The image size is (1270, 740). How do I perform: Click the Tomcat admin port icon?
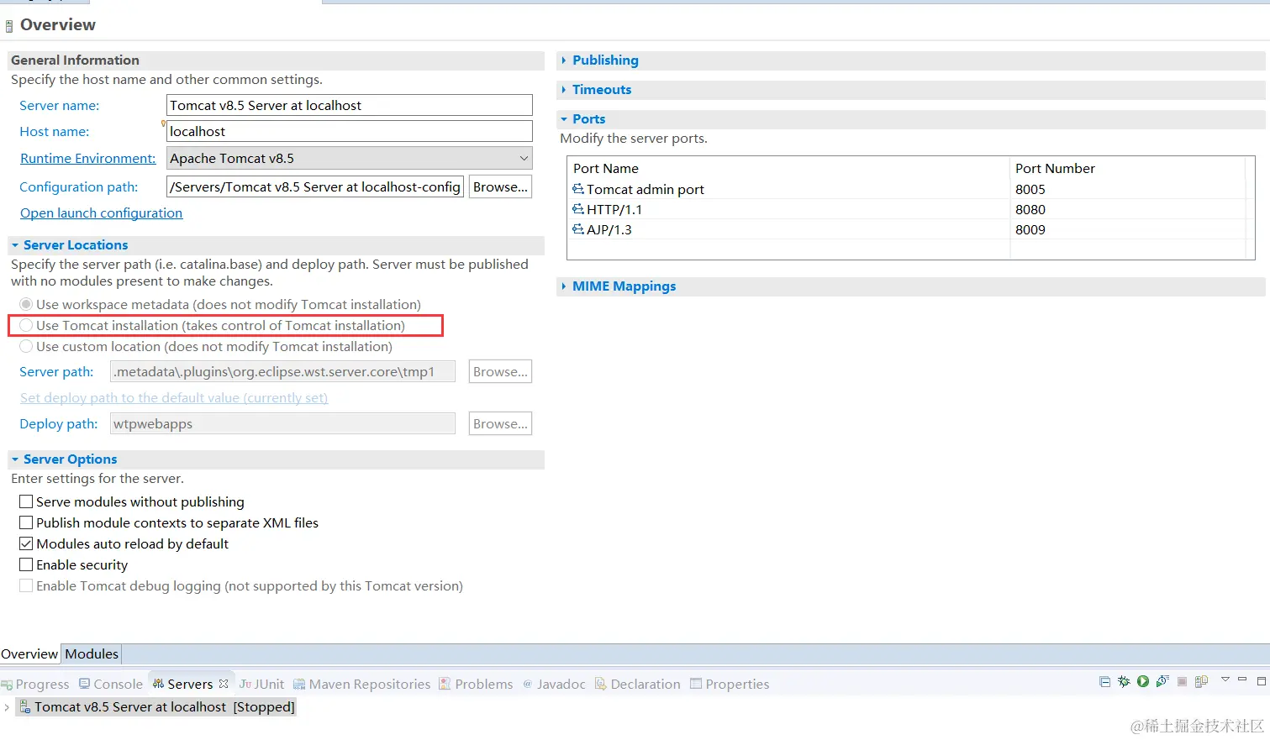pyautogui.click(x=578, y=189)
